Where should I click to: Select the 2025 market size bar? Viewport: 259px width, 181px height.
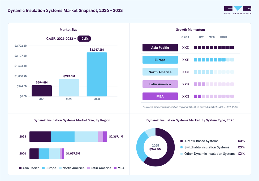69,88
